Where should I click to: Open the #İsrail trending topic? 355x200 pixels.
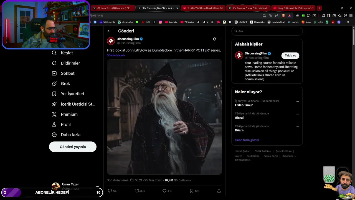pos(240,118)
